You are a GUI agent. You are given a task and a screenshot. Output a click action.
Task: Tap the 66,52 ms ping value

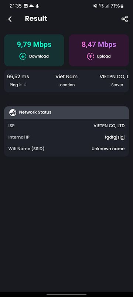pyautogui.click(x=18, y=77)
